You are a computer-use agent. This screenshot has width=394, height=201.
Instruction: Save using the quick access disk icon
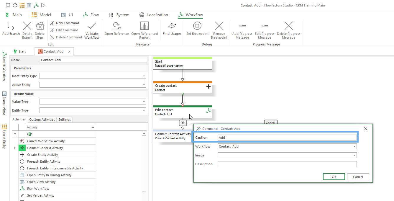tap(8, 5)
